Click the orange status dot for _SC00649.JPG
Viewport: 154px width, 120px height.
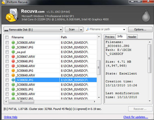tap(13, 70)
